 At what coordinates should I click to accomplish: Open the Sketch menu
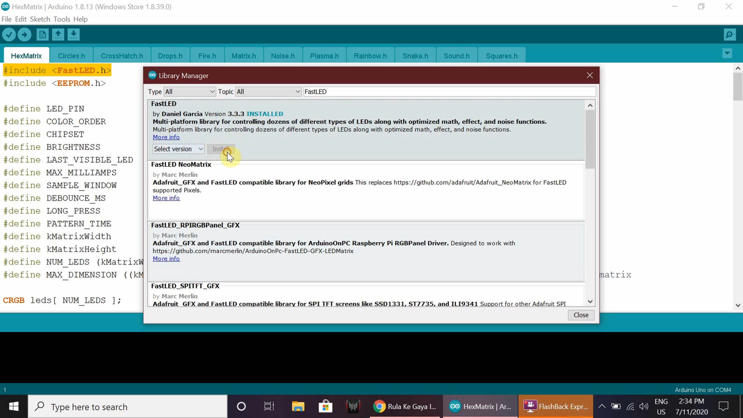(x=40, y=19)
